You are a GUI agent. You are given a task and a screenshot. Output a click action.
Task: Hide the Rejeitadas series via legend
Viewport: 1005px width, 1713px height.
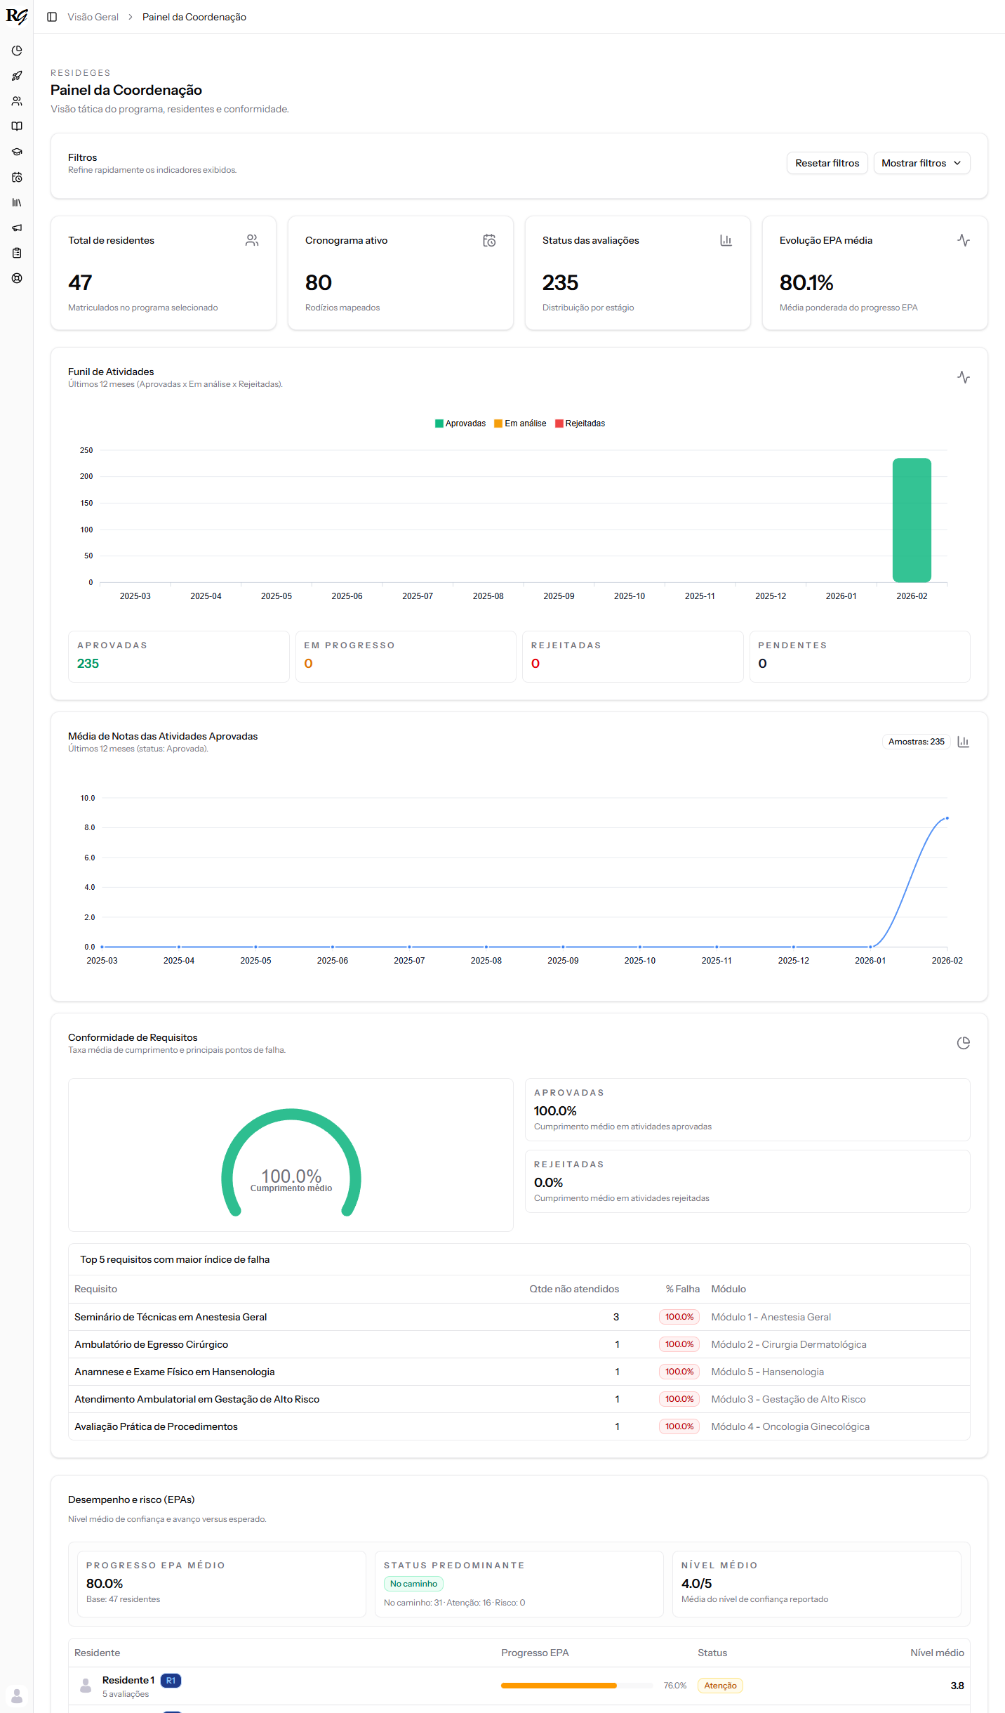point(580,424)
